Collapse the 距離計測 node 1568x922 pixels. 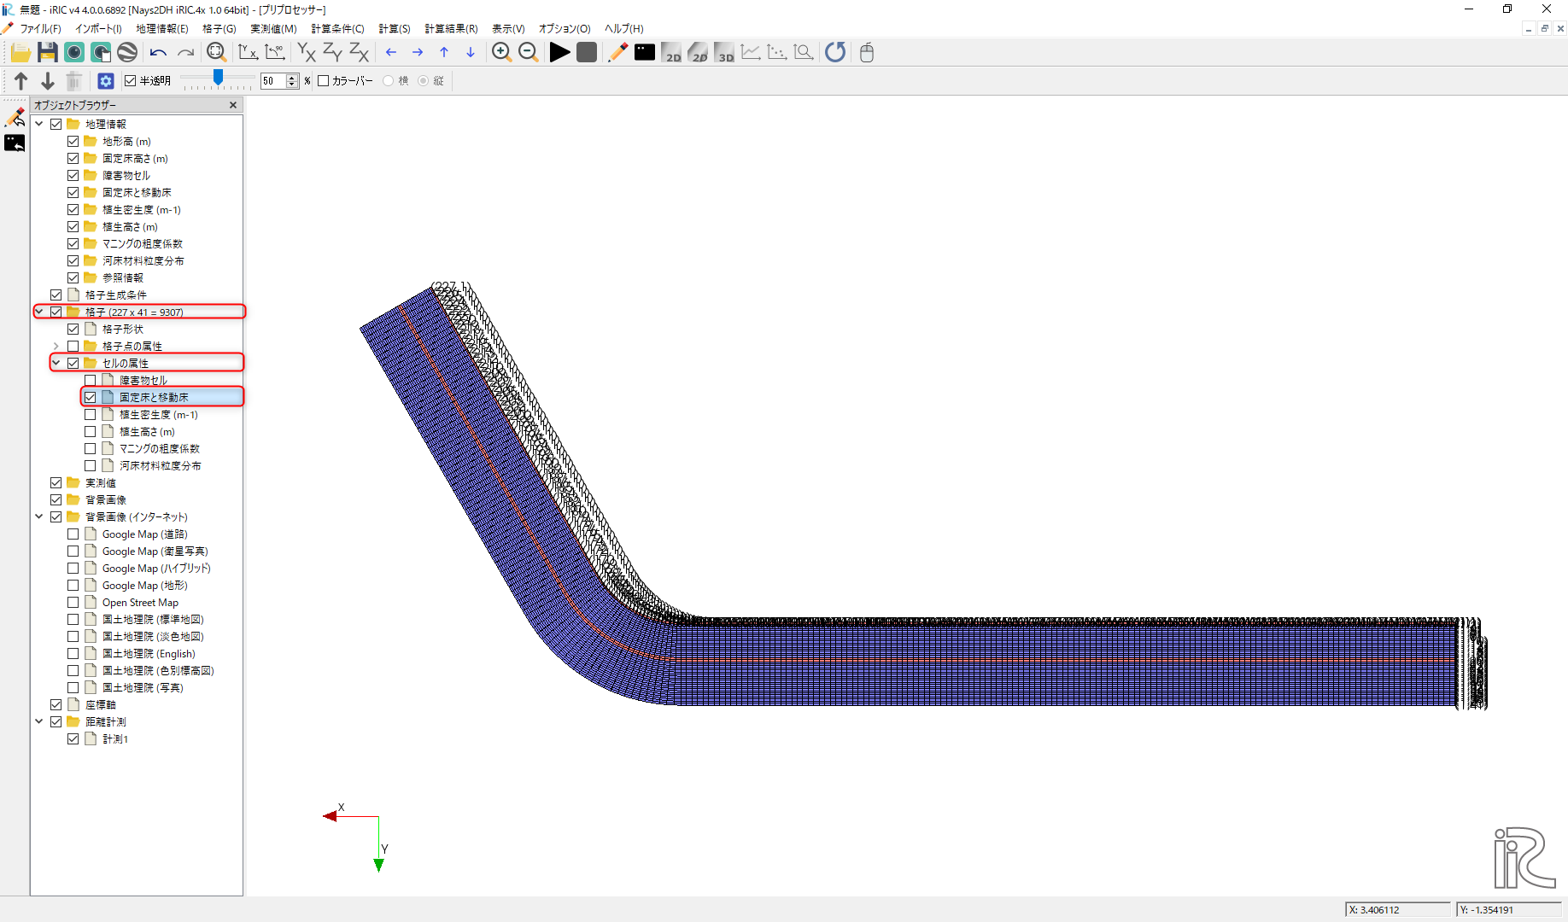click(x=39, y=722)
